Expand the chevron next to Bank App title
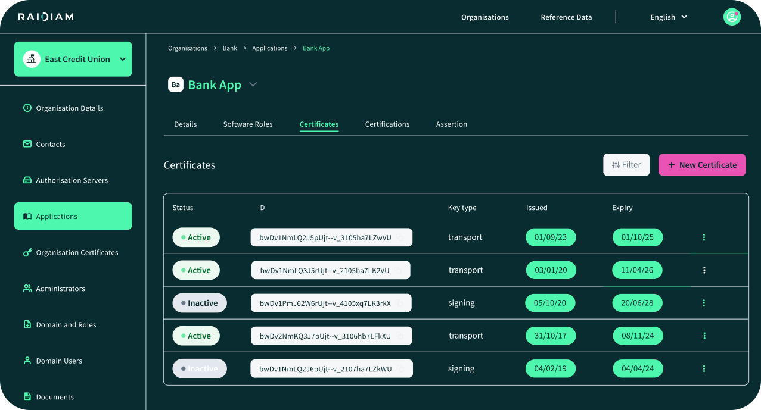This screenshot has width=761, height=410. click(253, 84)
